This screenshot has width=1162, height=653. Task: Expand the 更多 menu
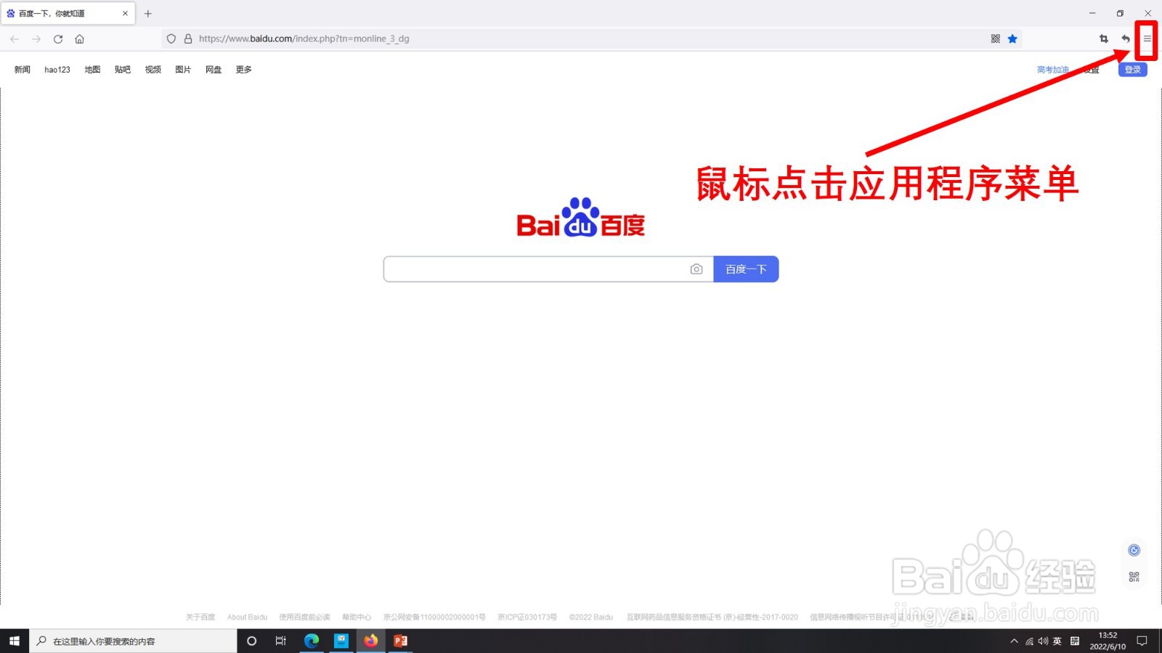[x=244, y=70]
